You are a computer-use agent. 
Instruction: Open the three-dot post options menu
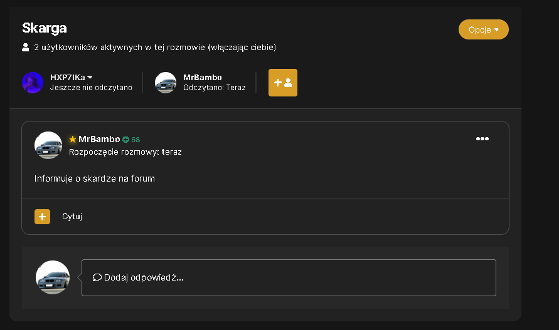(482, 139)
